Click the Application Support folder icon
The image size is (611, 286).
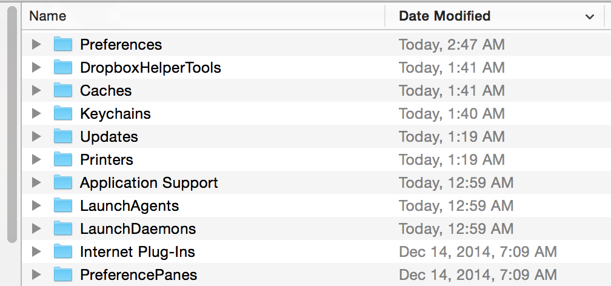coord(63,182)
